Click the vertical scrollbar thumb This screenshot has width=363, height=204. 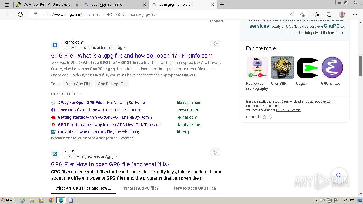click(361, 65)
